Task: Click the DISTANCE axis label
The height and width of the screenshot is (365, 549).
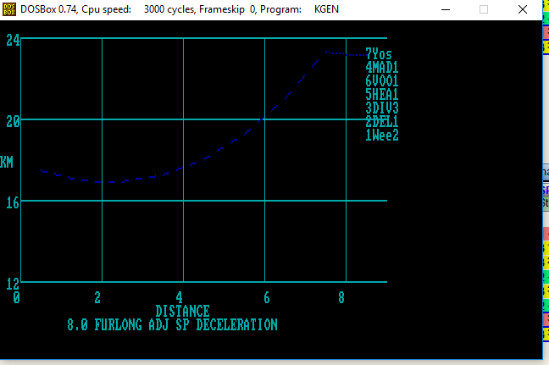Action: tap(182, 311)
